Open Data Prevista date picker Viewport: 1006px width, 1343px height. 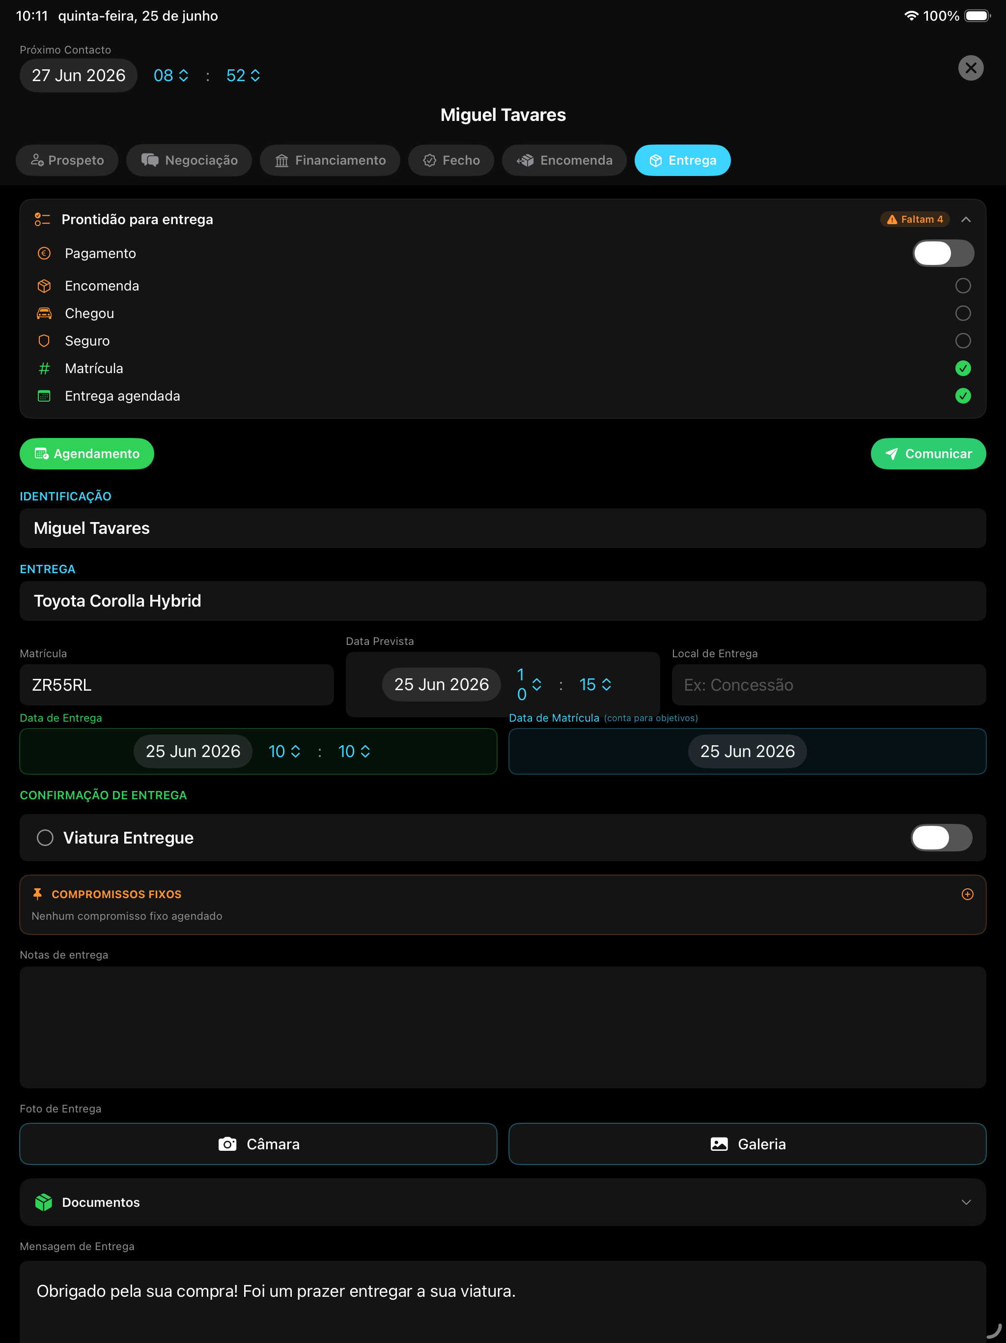441,684
